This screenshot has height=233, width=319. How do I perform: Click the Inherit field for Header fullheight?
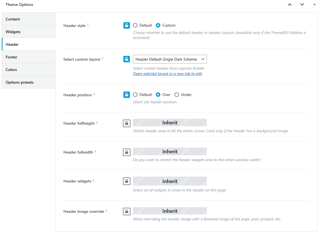tap(170, 123)
